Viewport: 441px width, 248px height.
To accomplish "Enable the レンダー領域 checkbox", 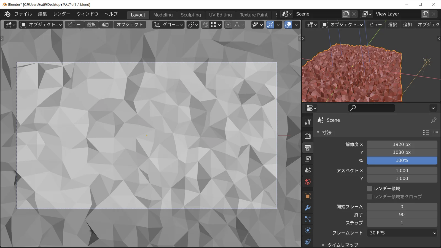I will [x=369, y=188].
